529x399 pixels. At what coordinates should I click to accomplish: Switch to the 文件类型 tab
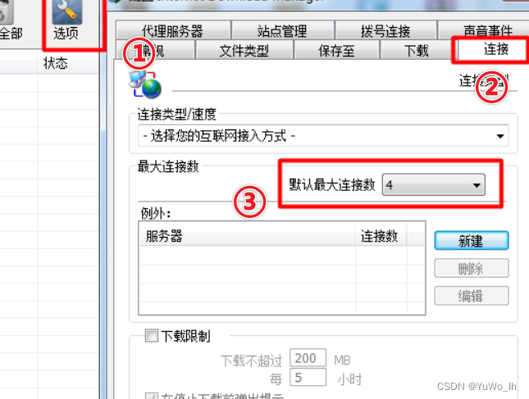(244, 51)
